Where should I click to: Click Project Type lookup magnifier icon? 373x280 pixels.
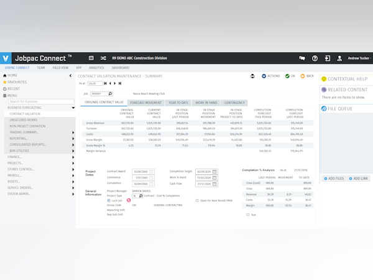pos(140,196)
